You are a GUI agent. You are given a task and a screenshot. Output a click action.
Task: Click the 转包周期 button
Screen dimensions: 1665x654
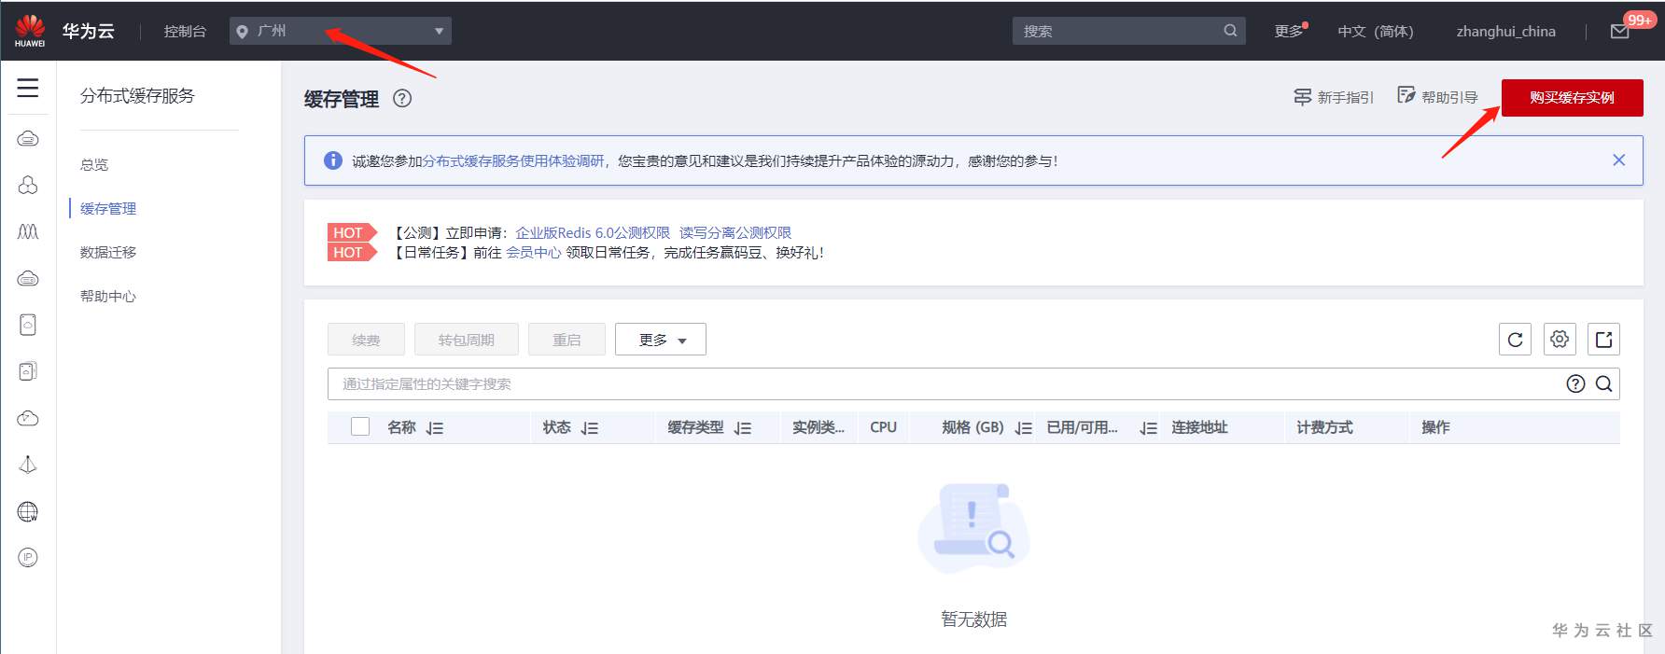(466, 340)
